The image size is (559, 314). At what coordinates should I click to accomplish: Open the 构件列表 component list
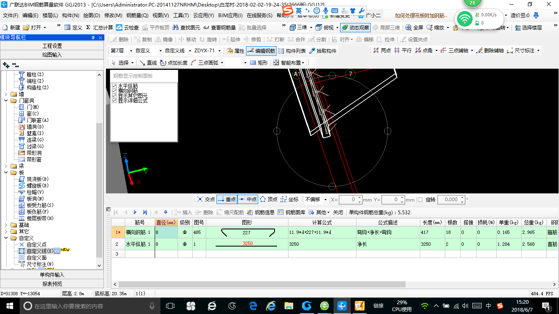pos(291,51)
